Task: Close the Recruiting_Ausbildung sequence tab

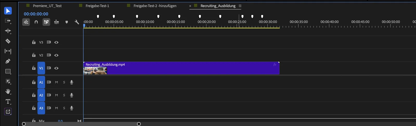Action: coord(190,6)
